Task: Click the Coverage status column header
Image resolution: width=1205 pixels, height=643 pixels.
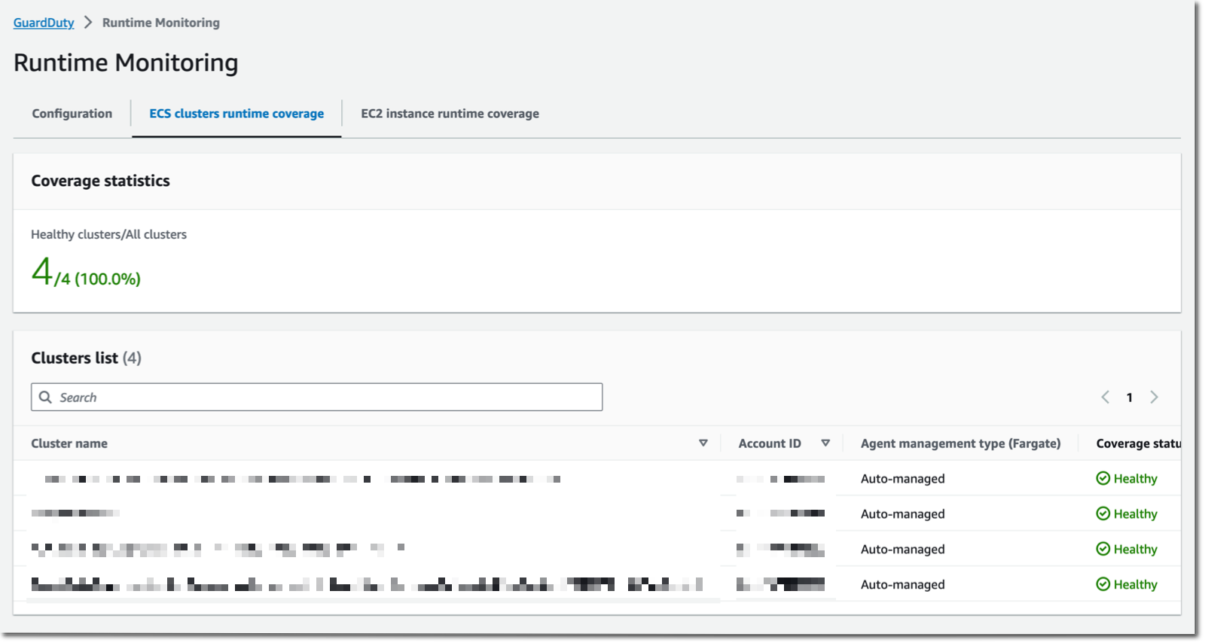Action: 1138,443
